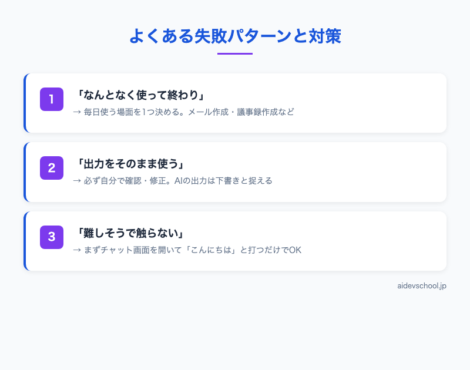Select the title 「なんとなく使って終わり」
Image resolution: width=470 pixels, height=370 pixels.
pyautogui.click(x=140, y=95)
